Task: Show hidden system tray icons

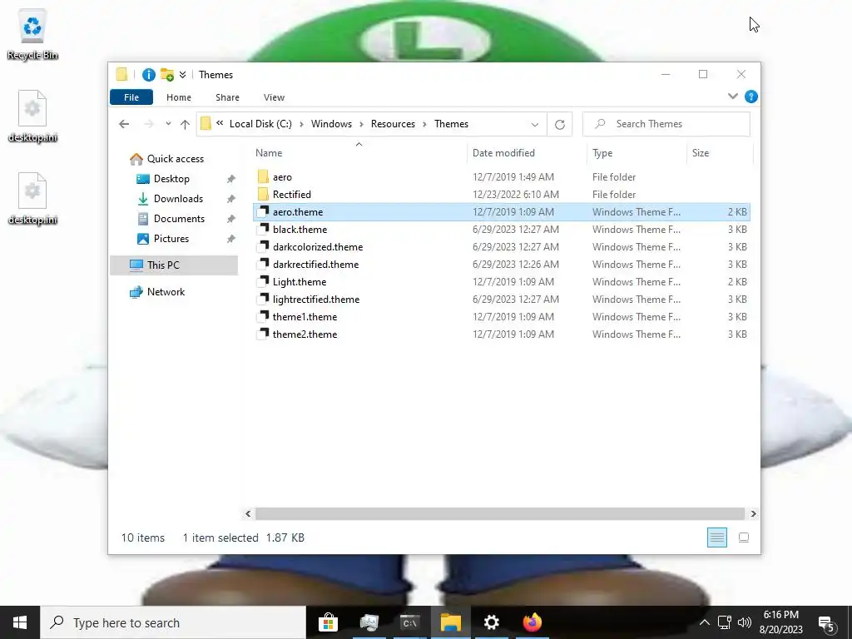Action: point(704,622)
